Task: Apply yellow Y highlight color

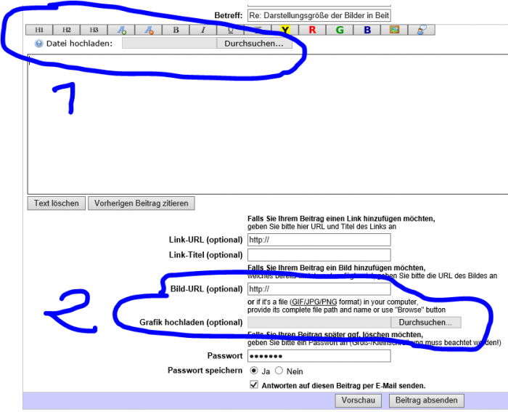Action: [x=285, y=30]
